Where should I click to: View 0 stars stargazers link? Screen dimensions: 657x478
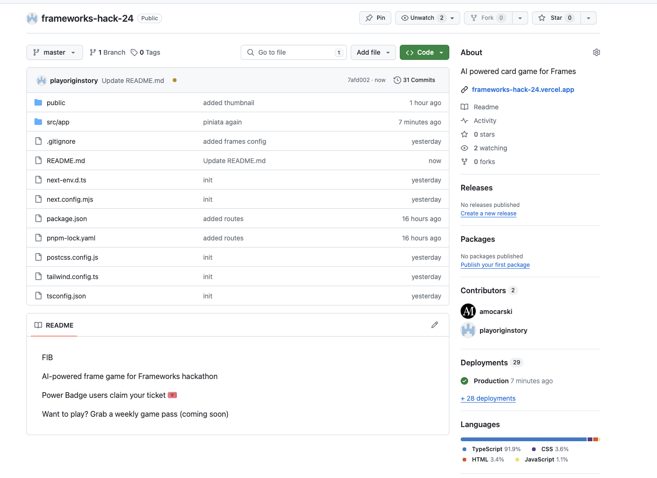[478, 134]
